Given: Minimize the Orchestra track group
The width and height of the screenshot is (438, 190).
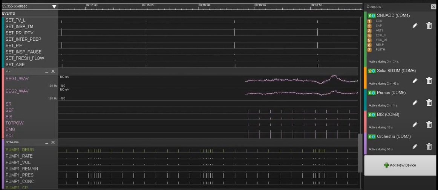Looking at the screenshot, I should (47, 143).
